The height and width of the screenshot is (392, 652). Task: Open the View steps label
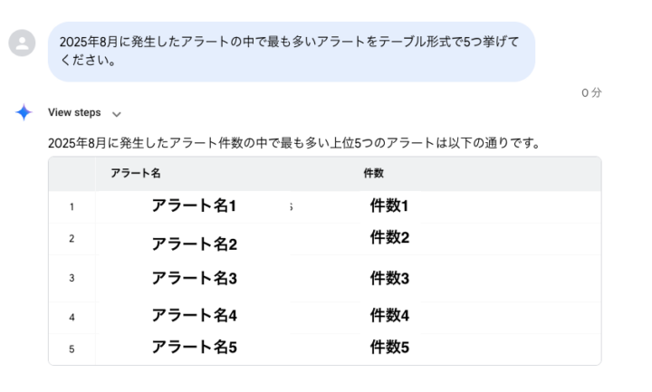[x=74, y=112]
